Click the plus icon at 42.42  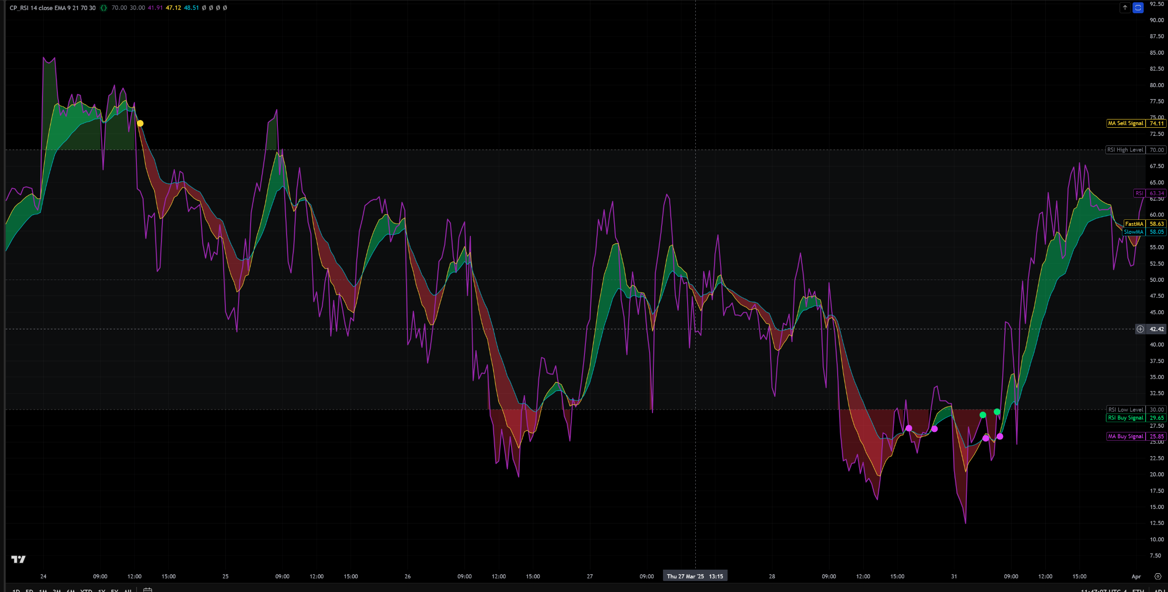(x=1140, y=329)
